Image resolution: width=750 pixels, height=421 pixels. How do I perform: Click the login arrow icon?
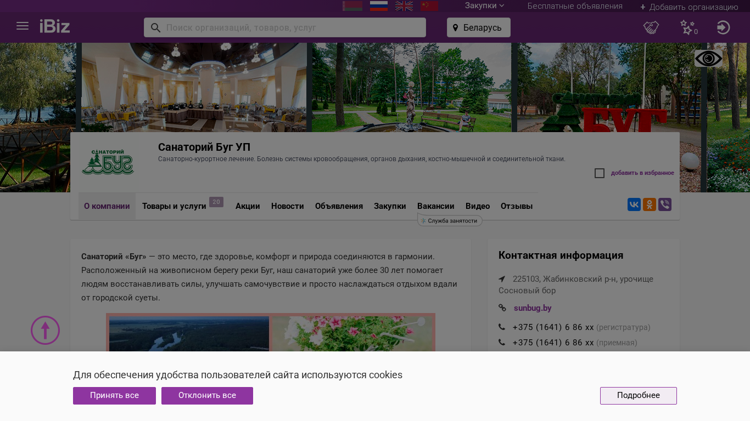(723, 27)
